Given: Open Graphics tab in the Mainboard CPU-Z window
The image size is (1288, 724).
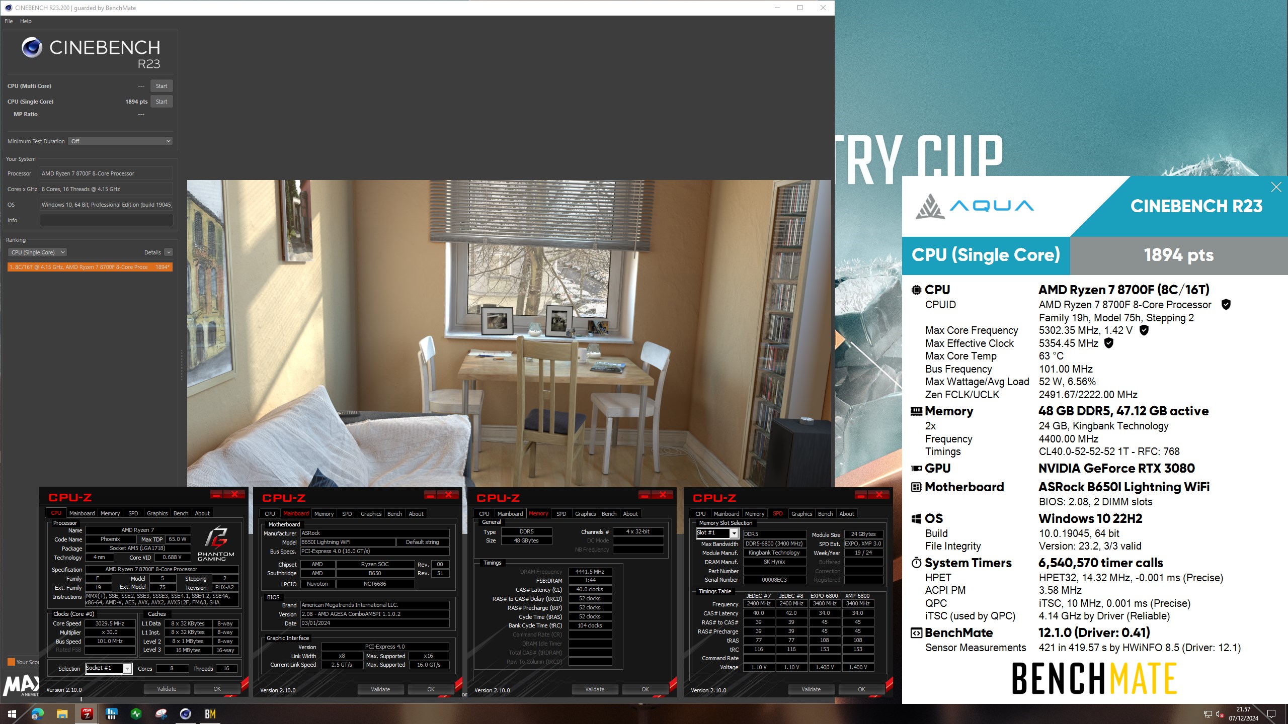Looking at the screenshot, I should click(371, 514).
